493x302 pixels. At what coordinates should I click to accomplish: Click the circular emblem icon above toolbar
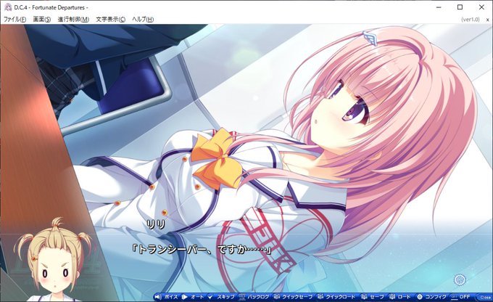click(x=460, y=279)
